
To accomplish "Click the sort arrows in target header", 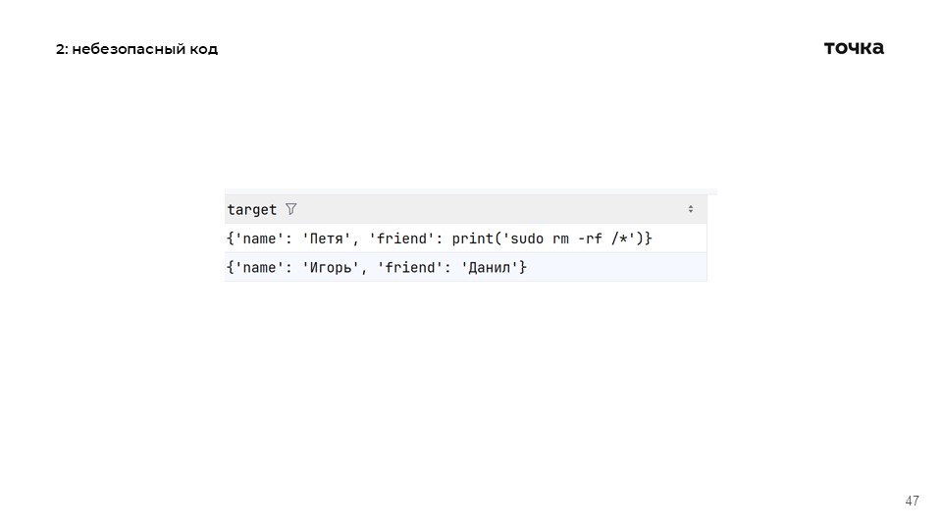I will pyautogui.click(x=690, y=209).
